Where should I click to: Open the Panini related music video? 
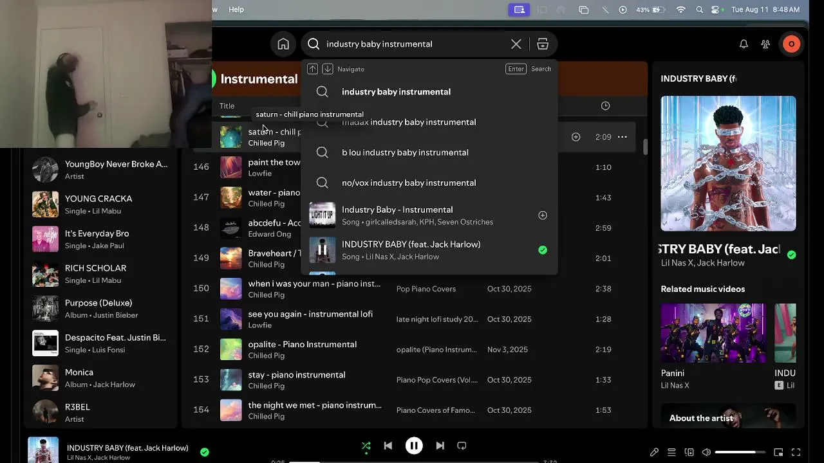(x=713, y=333)
